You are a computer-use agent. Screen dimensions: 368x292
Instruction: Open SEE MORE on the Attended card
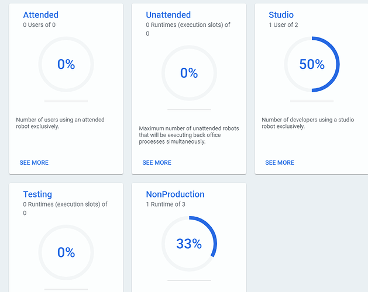[34, 162]
